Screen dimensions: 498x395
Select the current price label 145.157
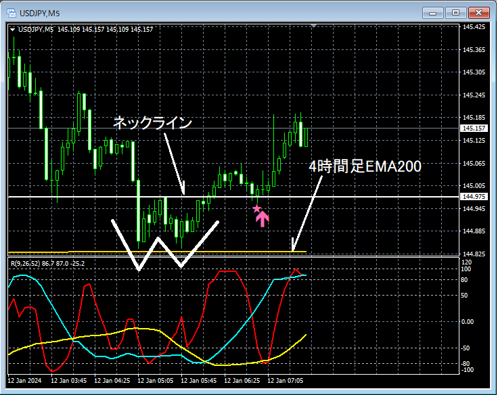pos(474,129)
